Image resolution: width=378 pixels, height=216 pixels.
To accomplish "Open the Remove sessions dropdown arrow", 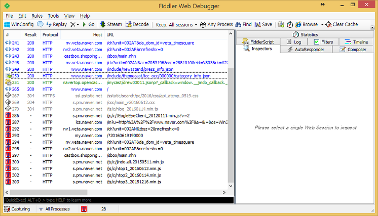I will (x=78, y=25).
